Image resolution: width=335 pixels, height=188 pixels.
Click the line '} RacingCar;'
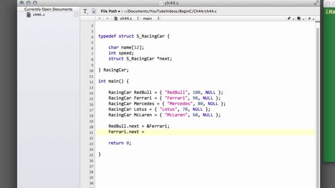[x=114, y=70]
